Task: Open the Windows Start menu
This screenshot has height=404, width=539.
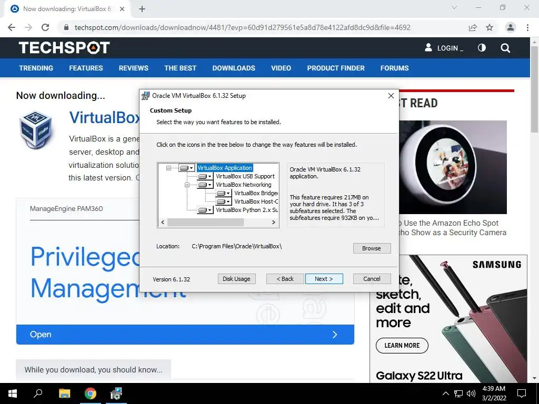Action: (x=13, y=393)
